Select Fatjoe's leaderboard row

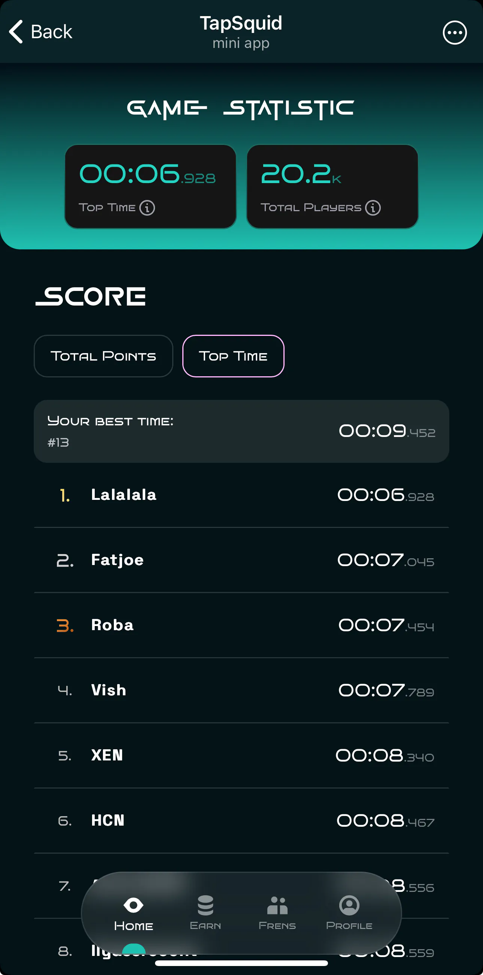coord(241,560)
